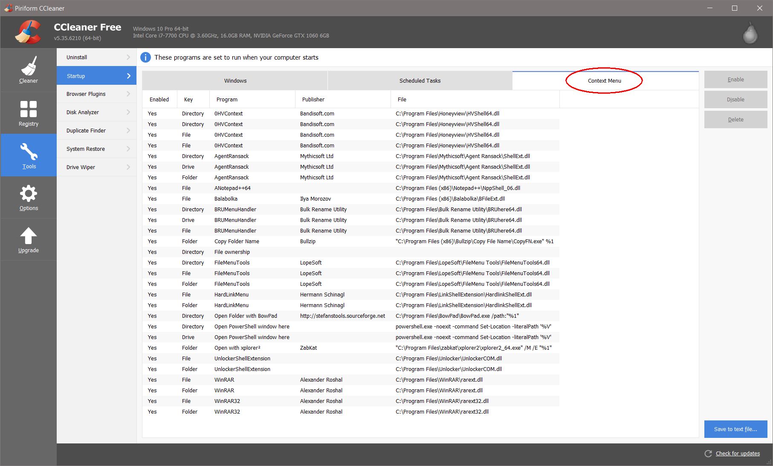
Task: Select the UnlockerShellExtension row with Folder key
Action: (351, 369)
